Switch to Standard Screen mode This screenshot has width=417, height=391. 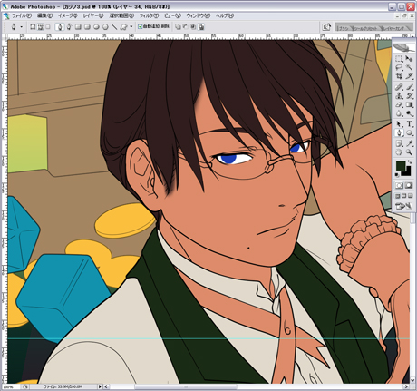coord(398,196)
